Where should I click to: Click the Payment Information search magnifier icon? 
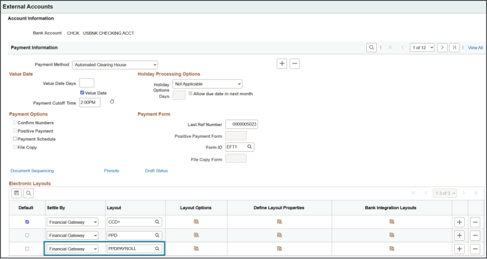371,47
